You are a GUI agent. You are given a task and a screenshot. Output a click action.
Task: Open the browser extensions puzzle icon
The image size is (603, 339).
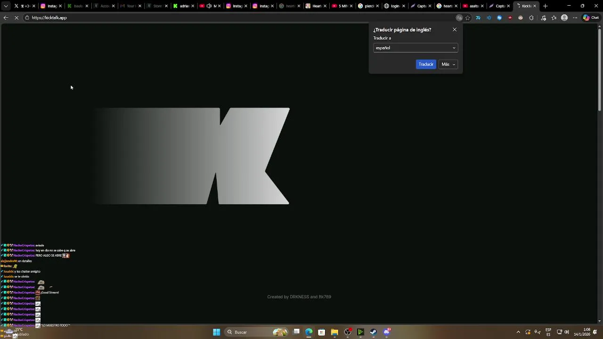531,17
